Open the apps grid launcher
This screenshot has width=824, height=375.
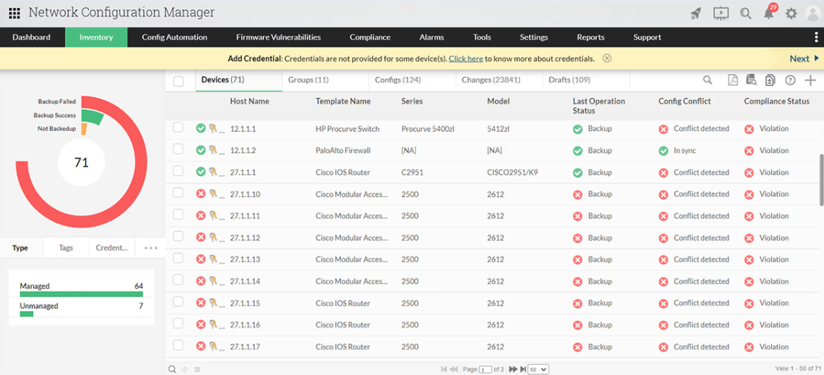14,13
